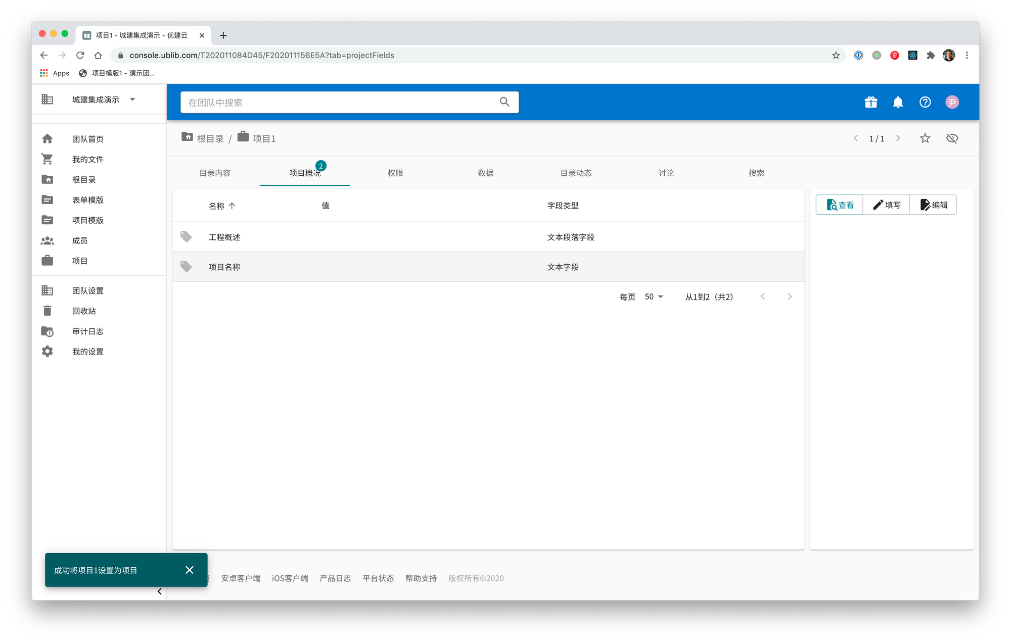Open the audit log (审计日志) sidebar item
The width and height of the screenshot is (1011, 642).
pos(87,331)
